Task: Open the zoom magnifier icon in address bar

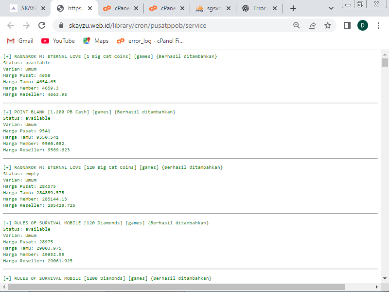Action: pos(296,25)
